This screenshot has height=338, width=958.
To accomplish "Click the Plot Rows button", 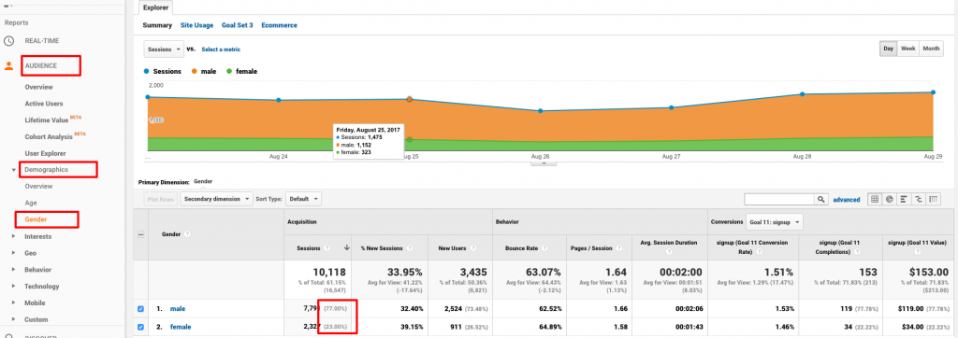I will pos(161,199).
